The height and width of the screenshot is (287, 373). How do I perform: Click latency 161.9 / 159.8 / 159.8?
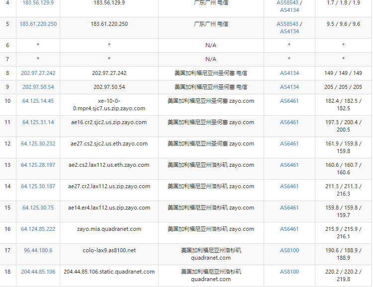(343, 147)
